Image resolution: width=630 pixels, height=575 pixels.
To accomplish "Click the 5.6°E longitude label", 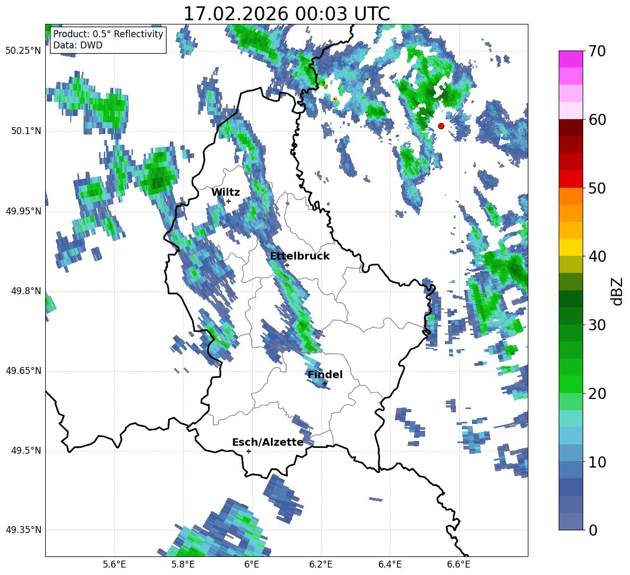I will [114, 564].
